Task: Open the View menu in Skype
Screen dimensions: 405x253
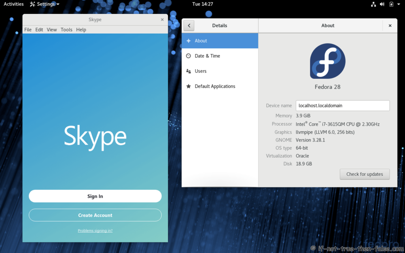Action: click(52, 30)
